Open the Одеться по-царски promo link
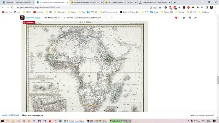Viewport: 219px width, 123px height. click(33, 115)
